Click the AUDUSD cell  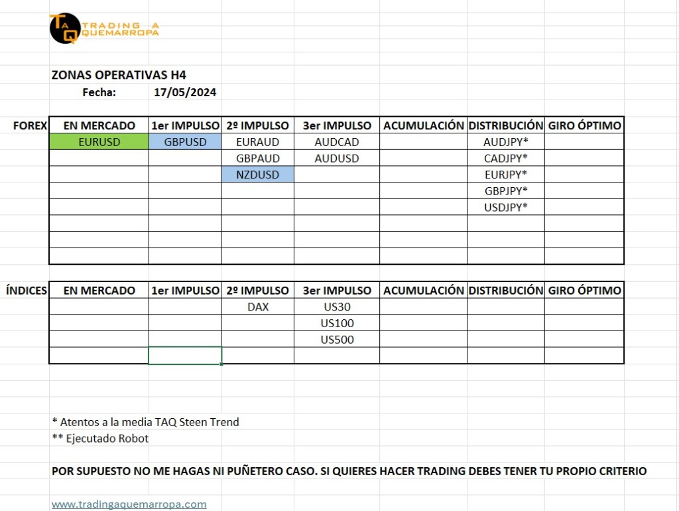coord(336,158)
